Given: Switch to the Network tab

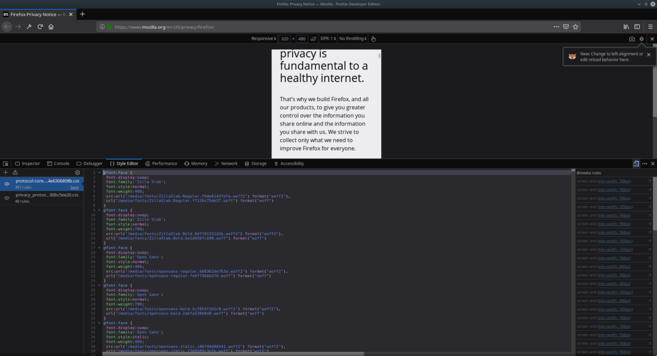Looking at the screenshot, I should pos(226,163).
